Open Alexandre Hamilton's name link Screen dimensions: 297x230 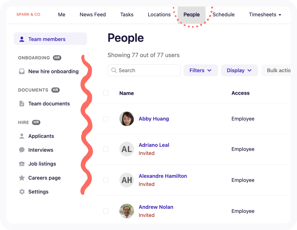(163, 176)
